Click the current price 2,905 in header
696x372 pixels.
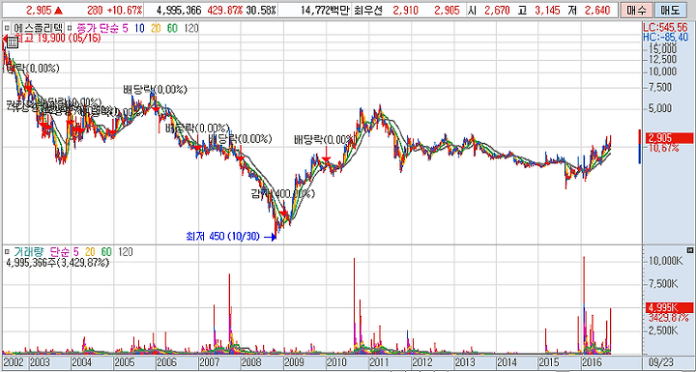(39, 11)
